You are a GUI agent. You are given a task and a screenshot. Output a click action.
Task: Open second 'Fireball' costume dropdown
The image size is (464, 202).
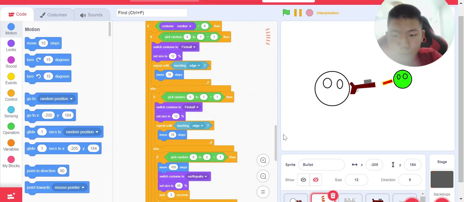click(191, 107)
